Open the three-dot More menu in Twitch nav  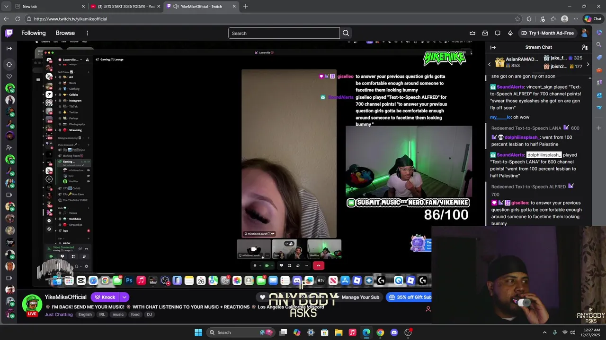click(x=87, y=33)
